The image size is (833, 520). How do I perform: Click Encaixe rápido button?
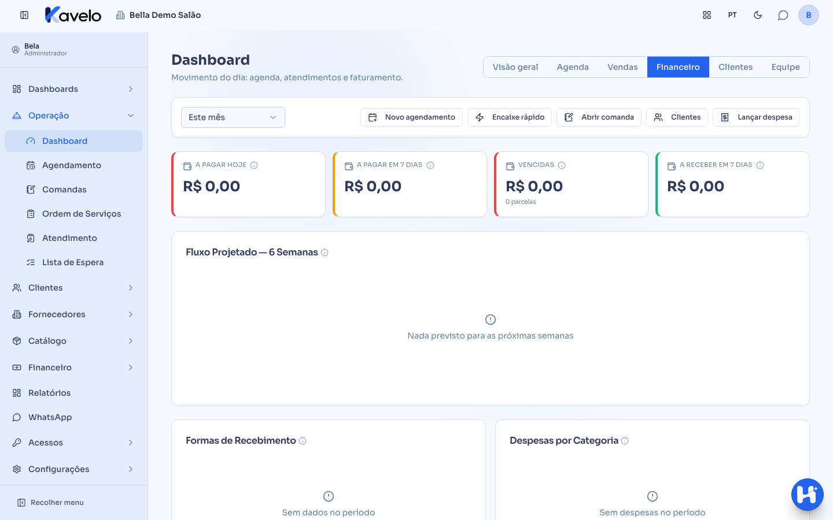pyautogui.click(x=510, y=117)
